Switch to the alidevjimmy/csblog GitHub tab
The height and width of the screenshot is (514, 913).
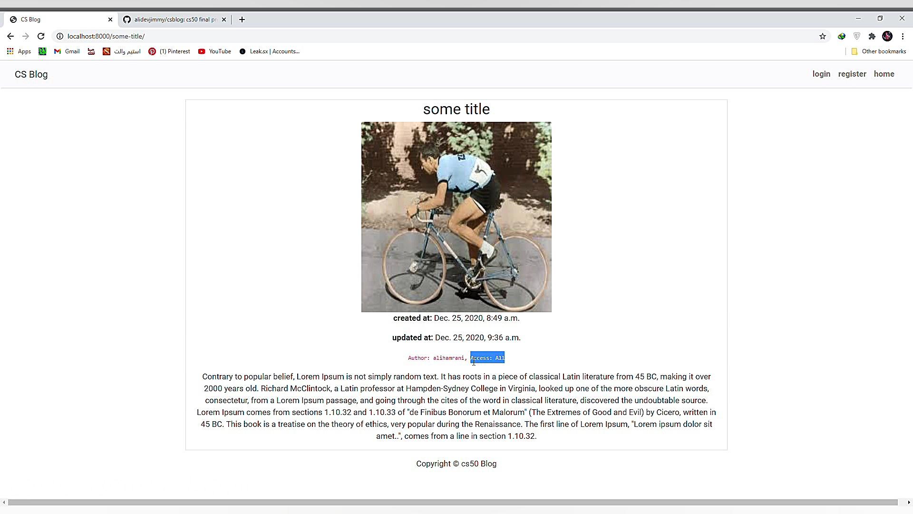(171, 20)
